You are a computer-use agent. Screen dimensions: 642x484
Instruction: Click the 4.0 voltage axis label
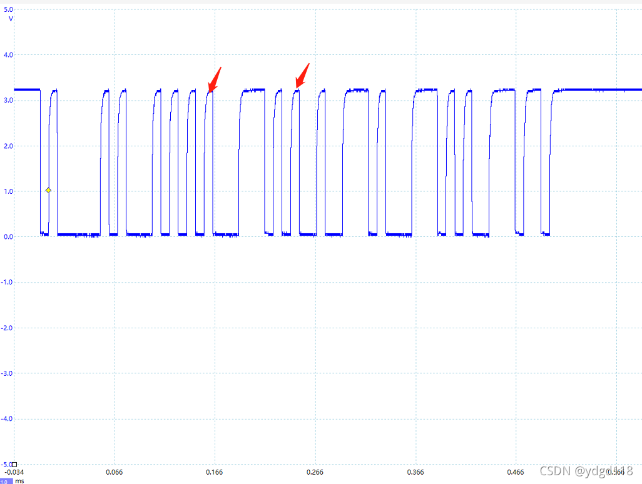[x=8, y=55]
